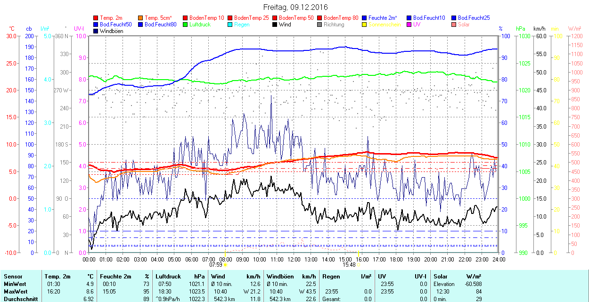Click the chart title Freitag, 09.12.2016
This screenshot has width=589, height=302.
coord(295,7)
